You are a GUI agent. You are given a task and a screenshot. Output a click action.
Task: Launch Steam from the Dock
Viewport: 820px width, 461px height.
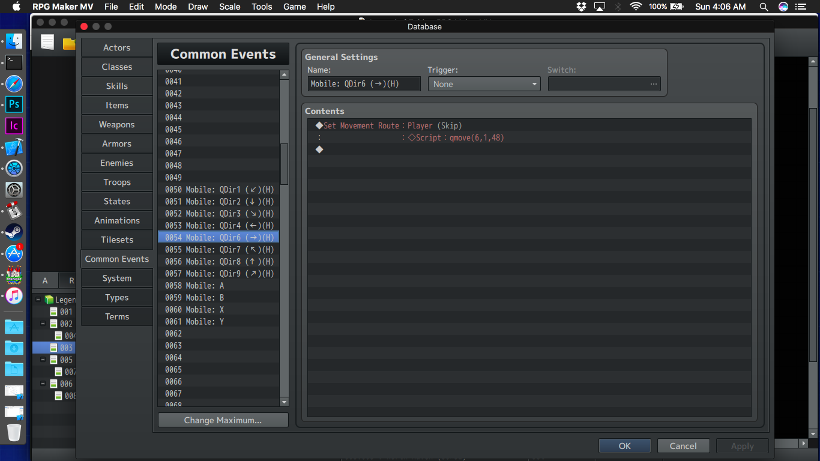[x=14, y=232]
